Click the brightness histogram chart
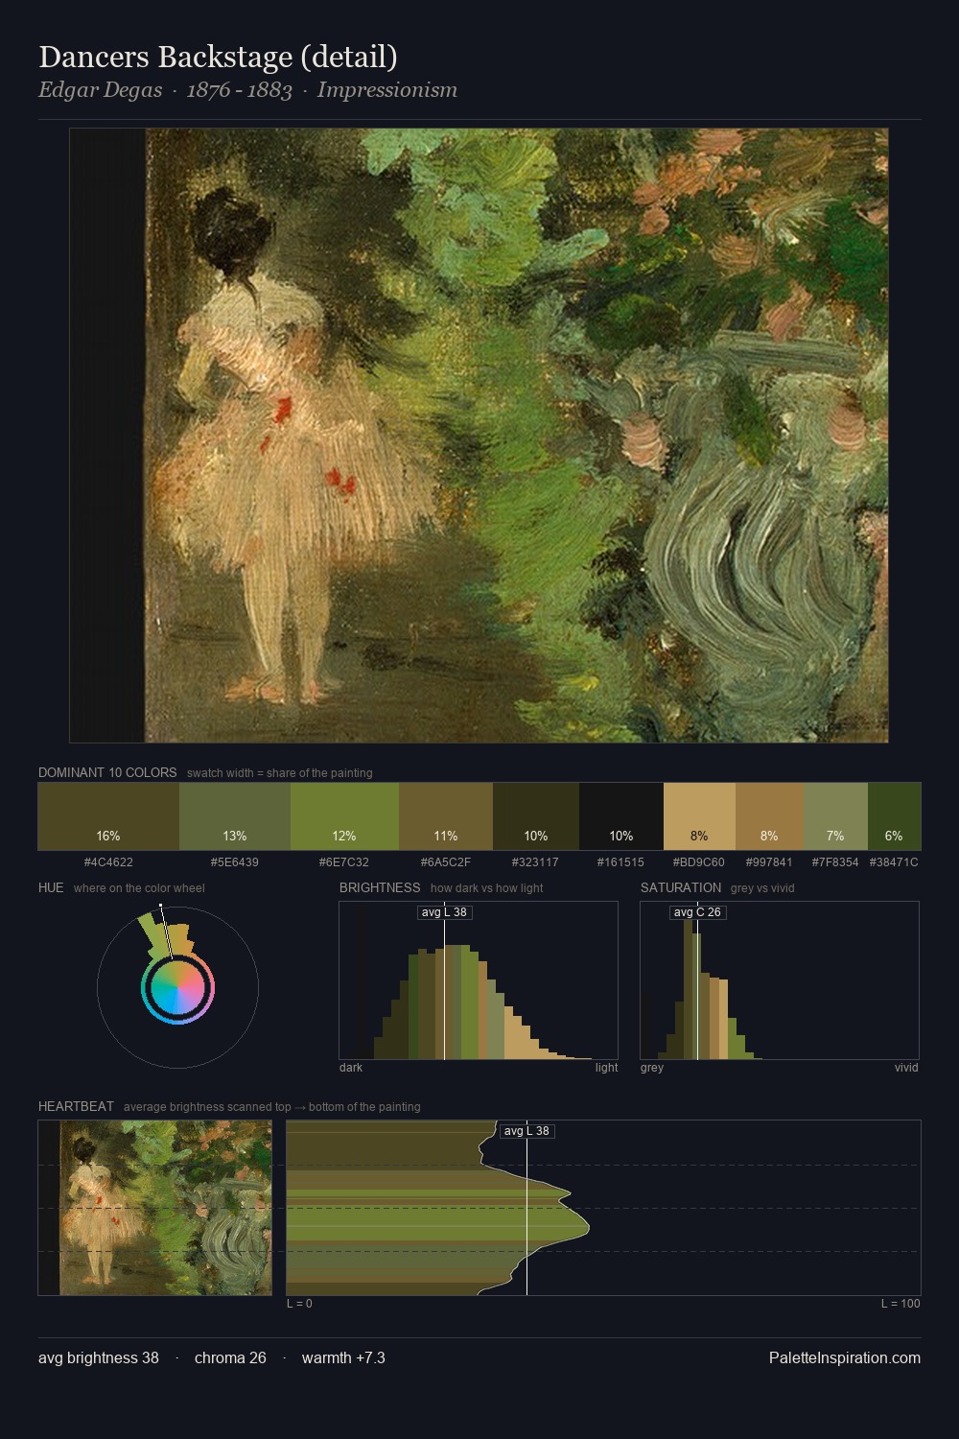The height and width of the screenshot is (1439, 959). [479, 980]
